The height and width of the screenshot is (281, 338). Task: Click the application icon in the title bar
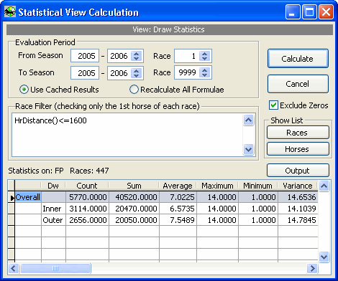pyautogui.click(x=10, y=11)
